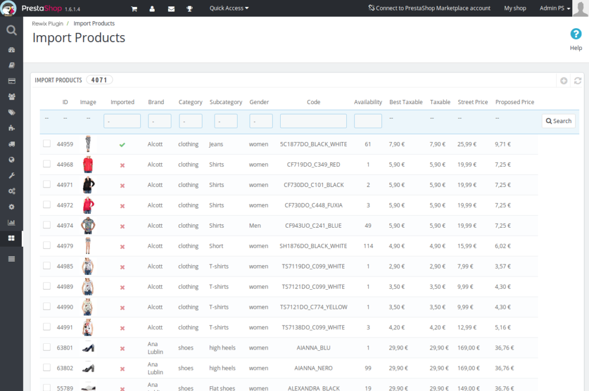Check the box for product 44971
This screenshot has width=589, height=391.
47,184
